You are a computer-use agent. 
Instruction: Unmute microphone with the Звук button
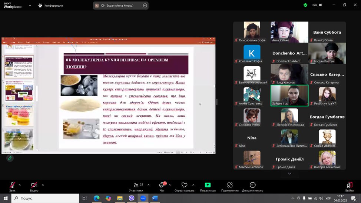(x=12, y=185)
